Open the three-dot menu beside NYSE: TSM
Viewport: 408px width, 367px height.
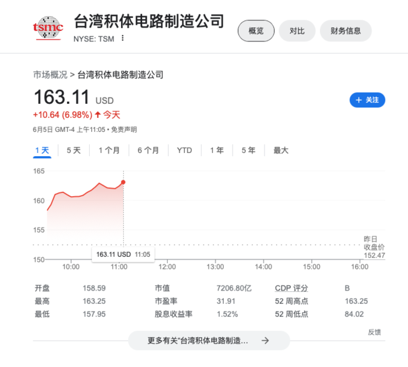pos(122,38)
